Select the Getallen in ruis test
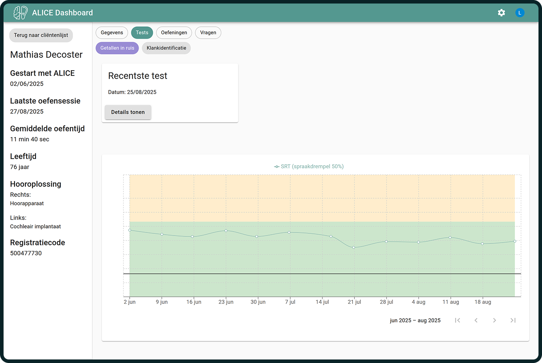 pyautogui.click(x=117, y=48)
